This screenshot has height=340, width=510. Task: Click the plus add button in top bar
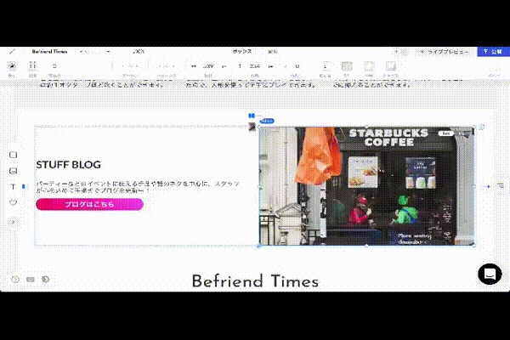[396, 52]
